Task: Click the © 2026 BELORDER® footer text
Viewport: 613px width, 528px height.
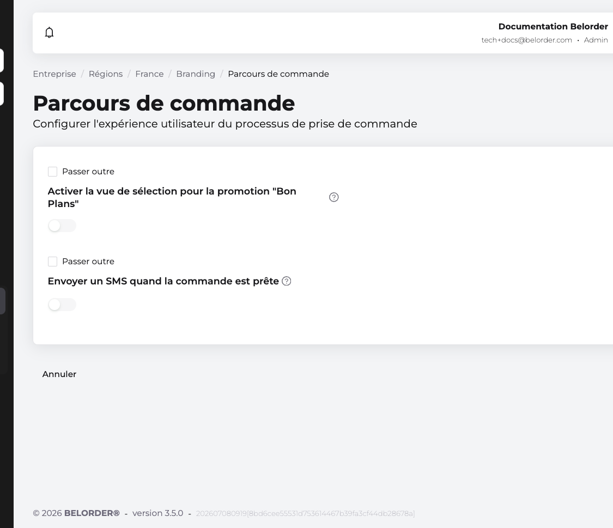Action: (x=76, y=513)
